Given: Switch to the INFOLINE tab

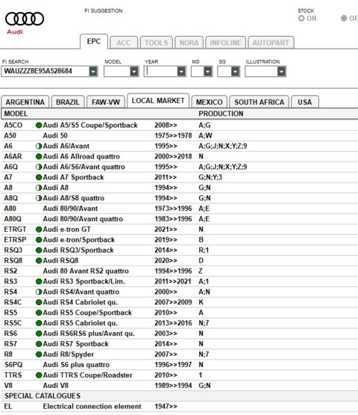Looking at the screenshot, I should pyautogui.click(x=225, y=43).
